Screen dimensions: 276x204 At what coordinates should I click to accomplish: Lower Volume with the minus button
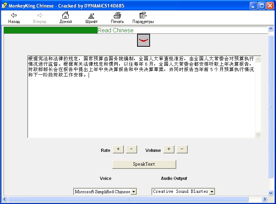pyautogui.click(x=182, y=149)
